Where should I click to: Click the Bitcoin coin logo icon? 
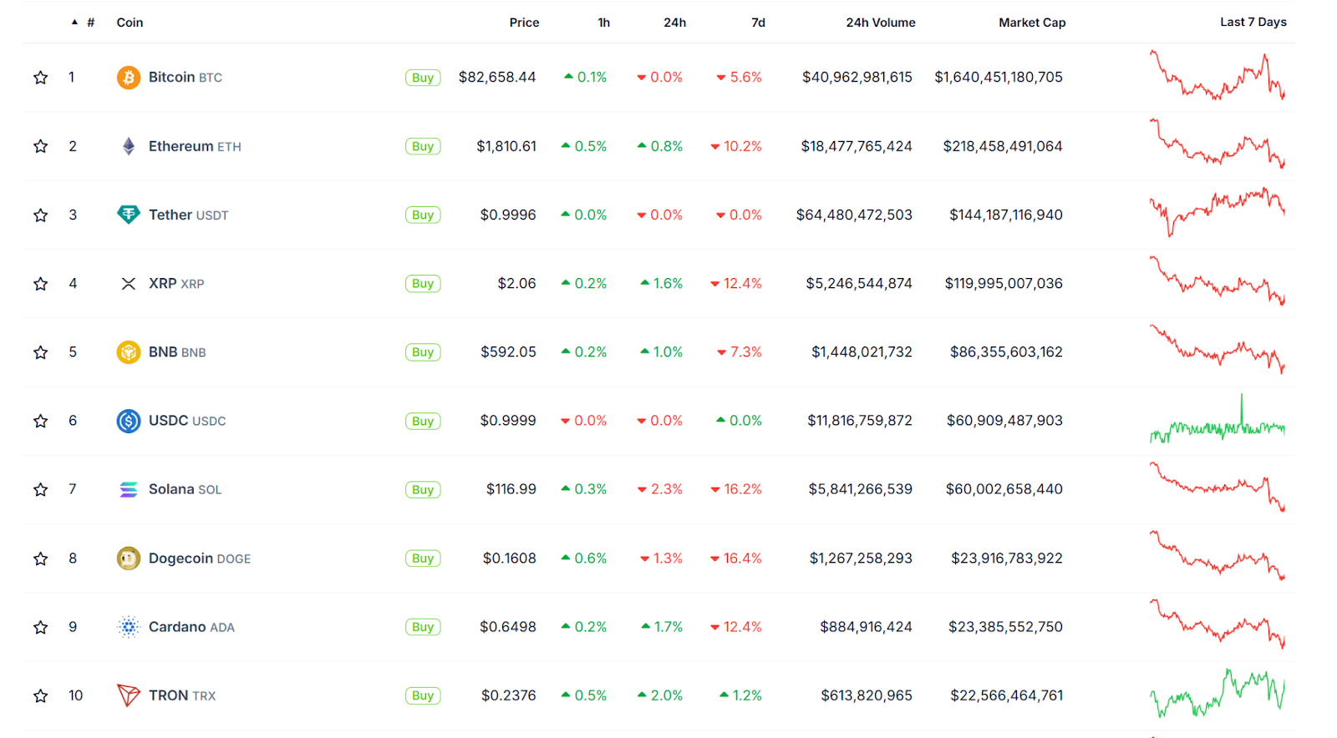click(x=128, y=78)
